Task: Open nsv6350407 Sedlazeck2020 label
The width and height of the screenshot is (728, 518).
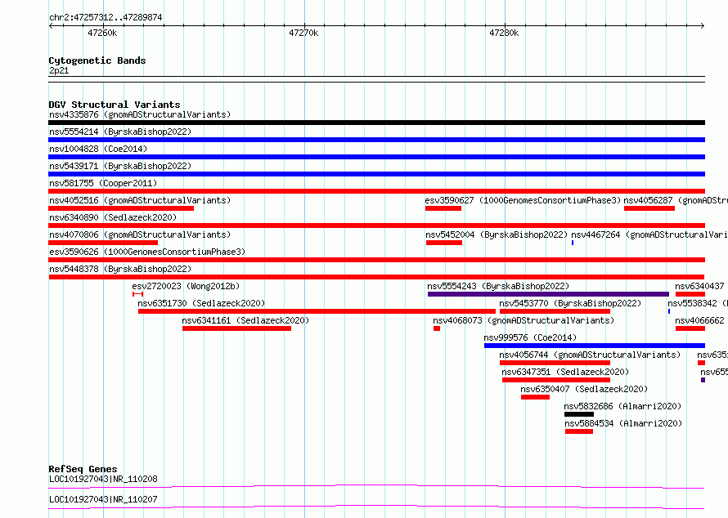Action: (583, 389)
